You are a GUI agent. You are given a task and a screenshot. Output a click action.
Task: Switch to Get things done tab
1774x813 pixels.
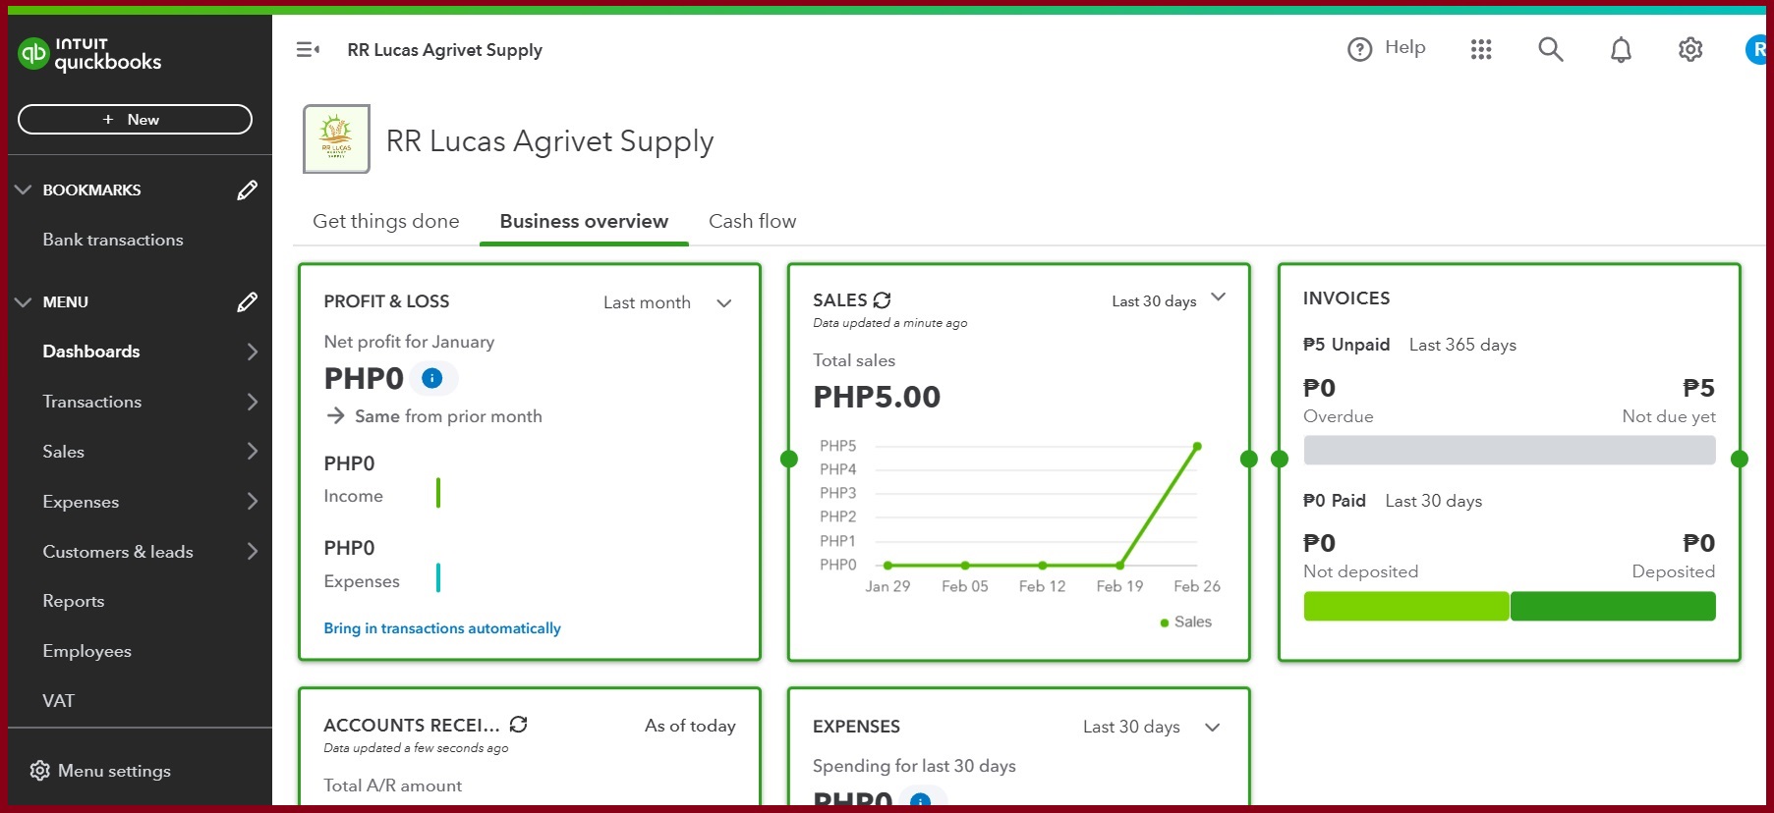[385, 221]
